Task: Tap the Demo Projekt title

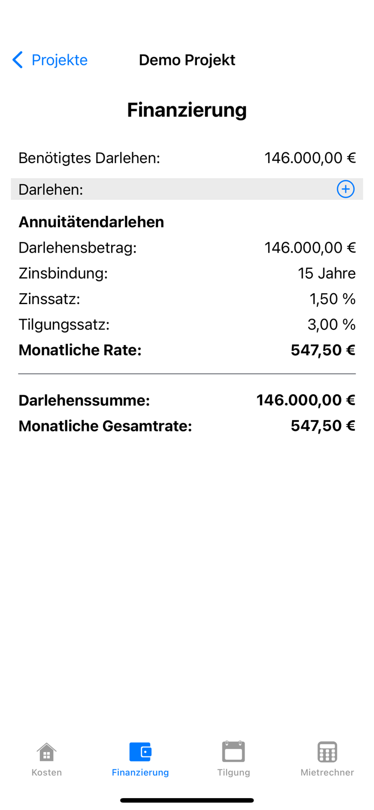Action: coord(187,59)
